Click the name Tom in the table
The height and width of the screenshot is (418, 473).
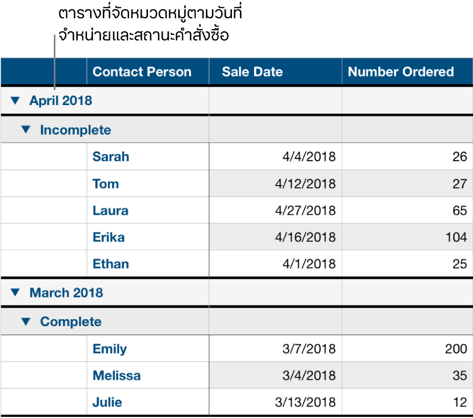[106, 183]
